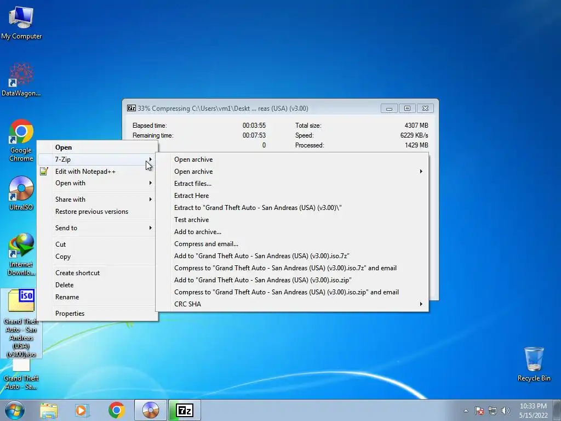561x421 pixels.
Task: Close the 7-Zip compressing window
Action: [x=425, y=108]
